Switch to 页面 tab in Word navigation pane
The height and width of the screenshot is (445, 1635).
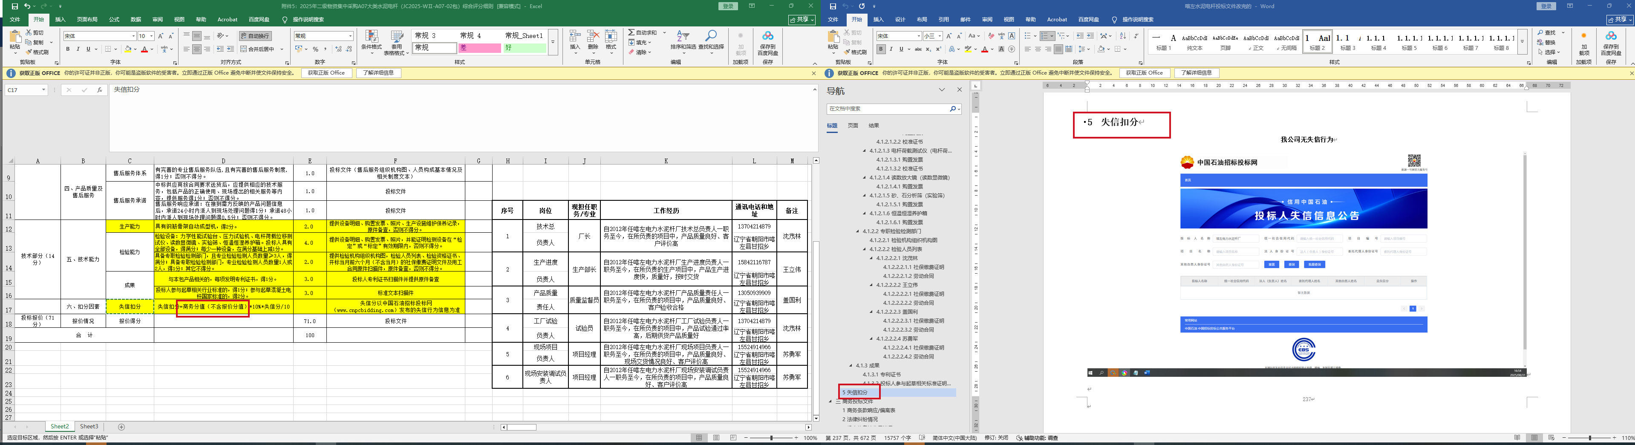(x=853, y=126)
